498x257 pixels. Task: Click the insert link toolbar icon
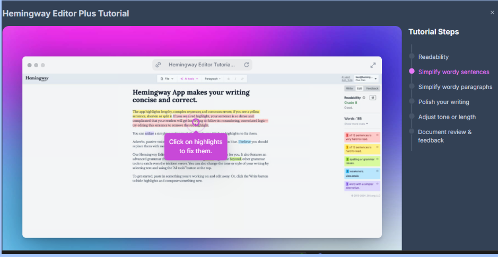click(x=242, y=78)
